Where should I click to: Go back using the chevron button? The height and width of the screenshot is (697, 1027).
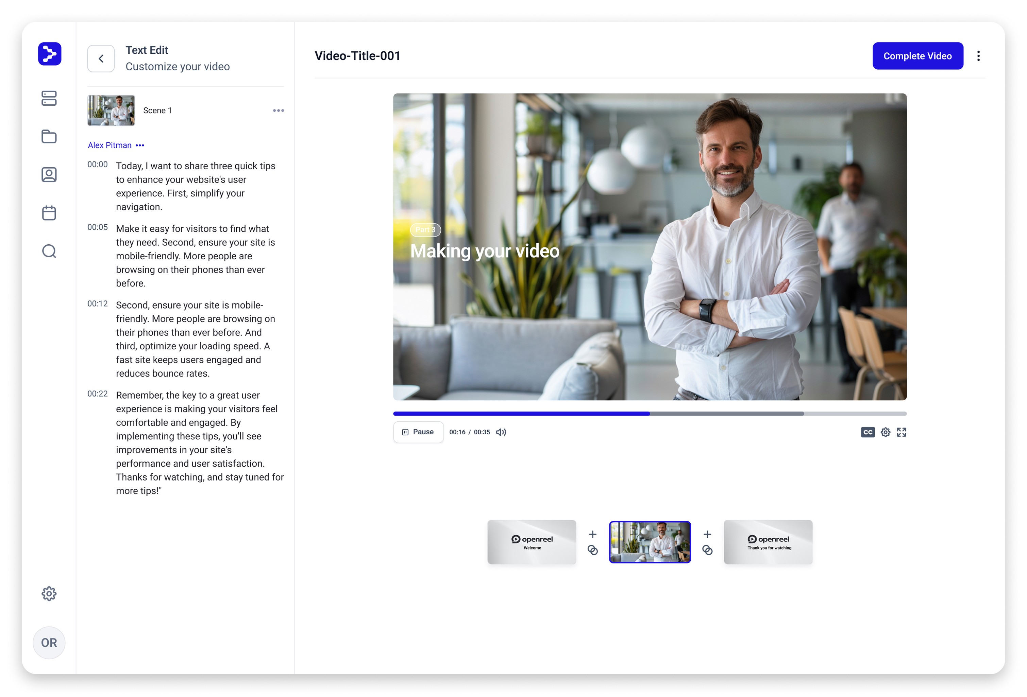click(101, 58)
